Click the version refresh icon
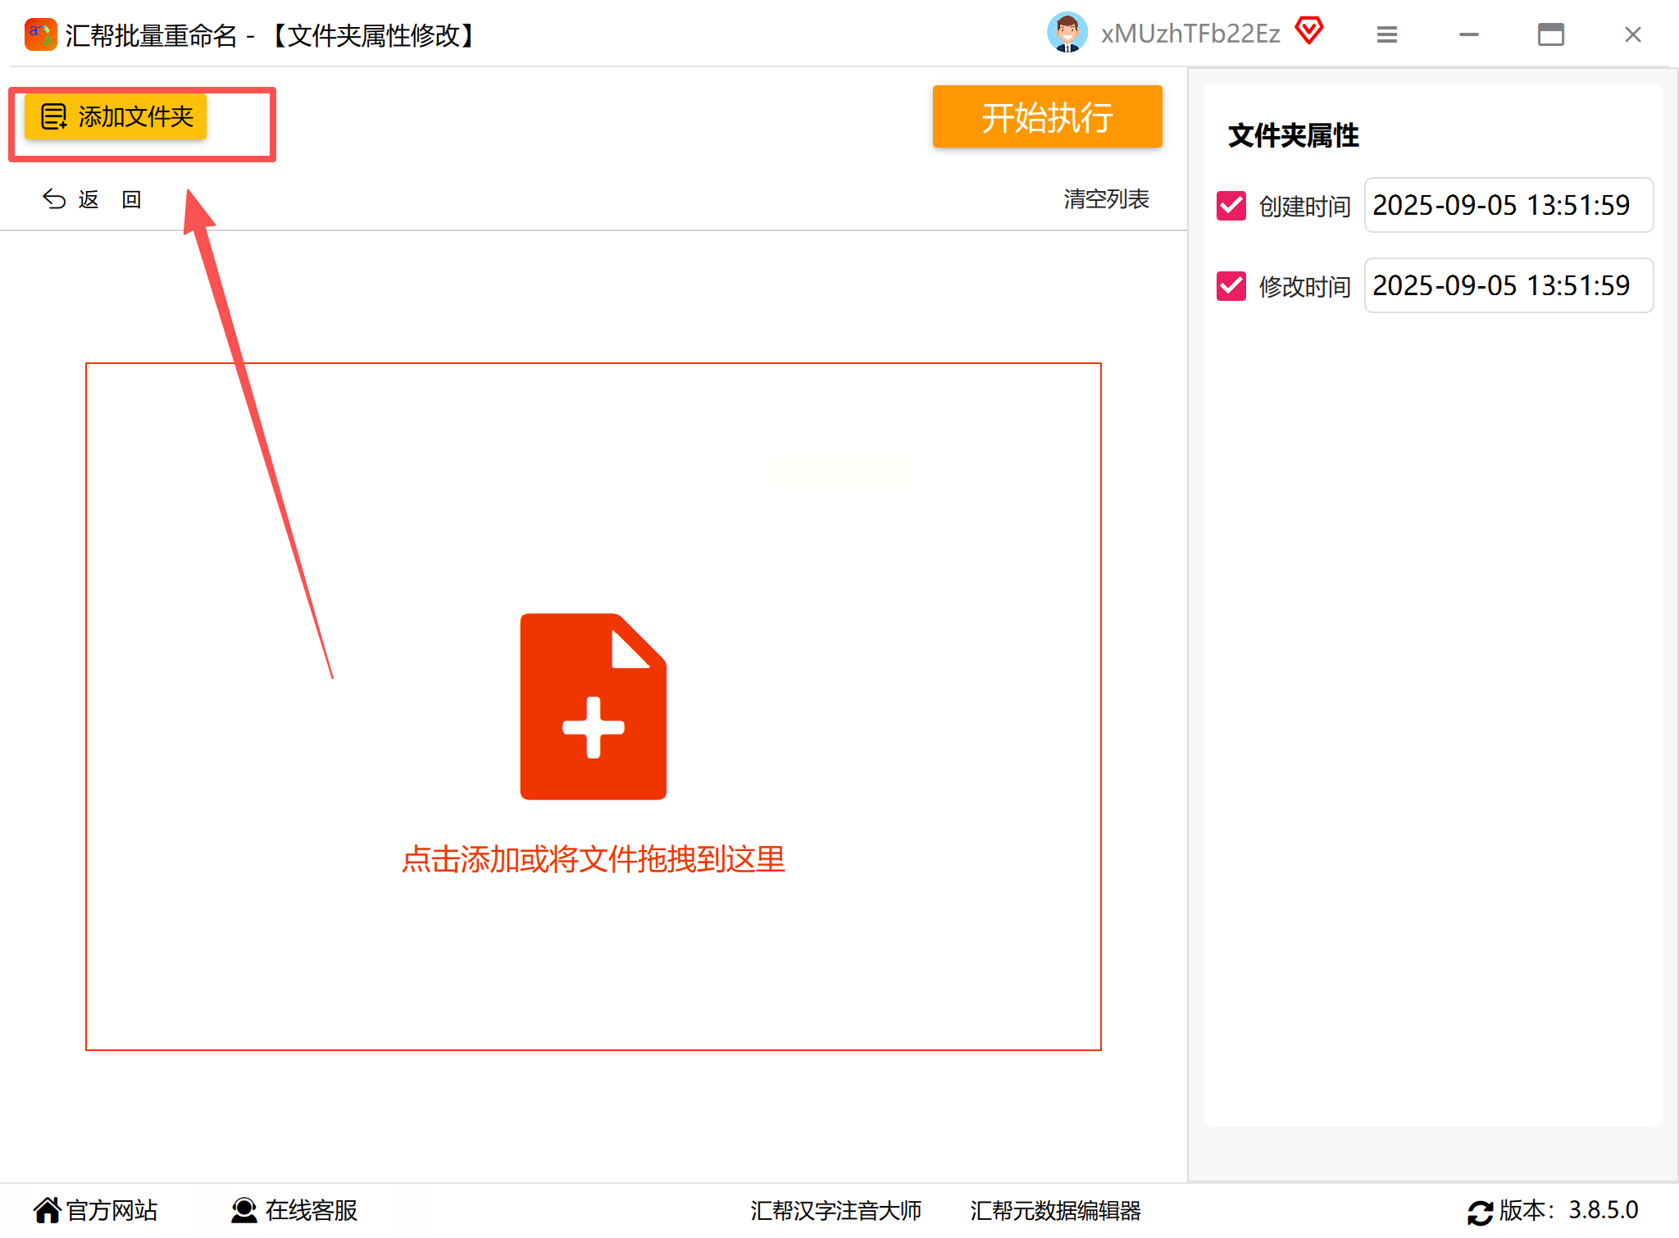 [1480, 1212]
